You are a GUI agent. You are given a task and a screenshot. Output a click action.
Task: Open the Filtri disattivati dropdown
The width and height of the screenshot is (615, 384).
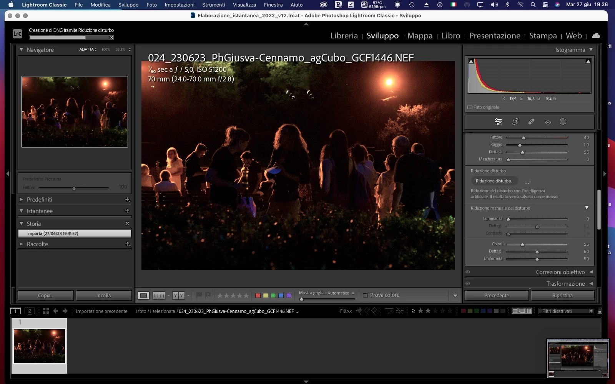(566, 311)
